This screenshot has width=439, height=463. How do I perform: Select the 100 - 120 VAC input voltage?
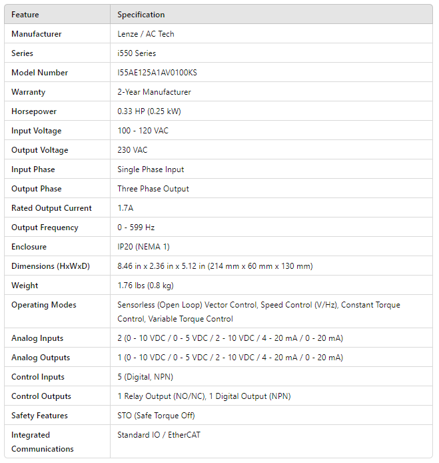pos(143,131)
